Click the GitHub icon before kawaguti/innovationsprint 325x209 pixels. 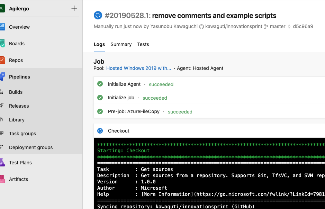[201, 27]
